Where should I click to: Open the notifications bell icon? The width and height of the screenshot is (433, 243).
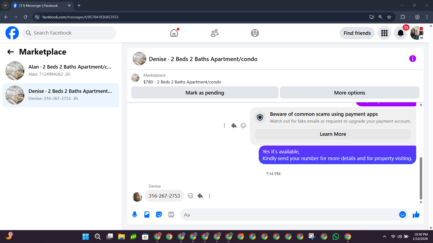[x=401, y=33]
